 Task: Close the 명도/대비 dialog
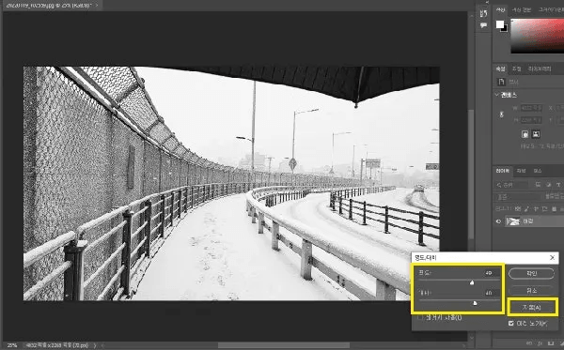[552, 257]
